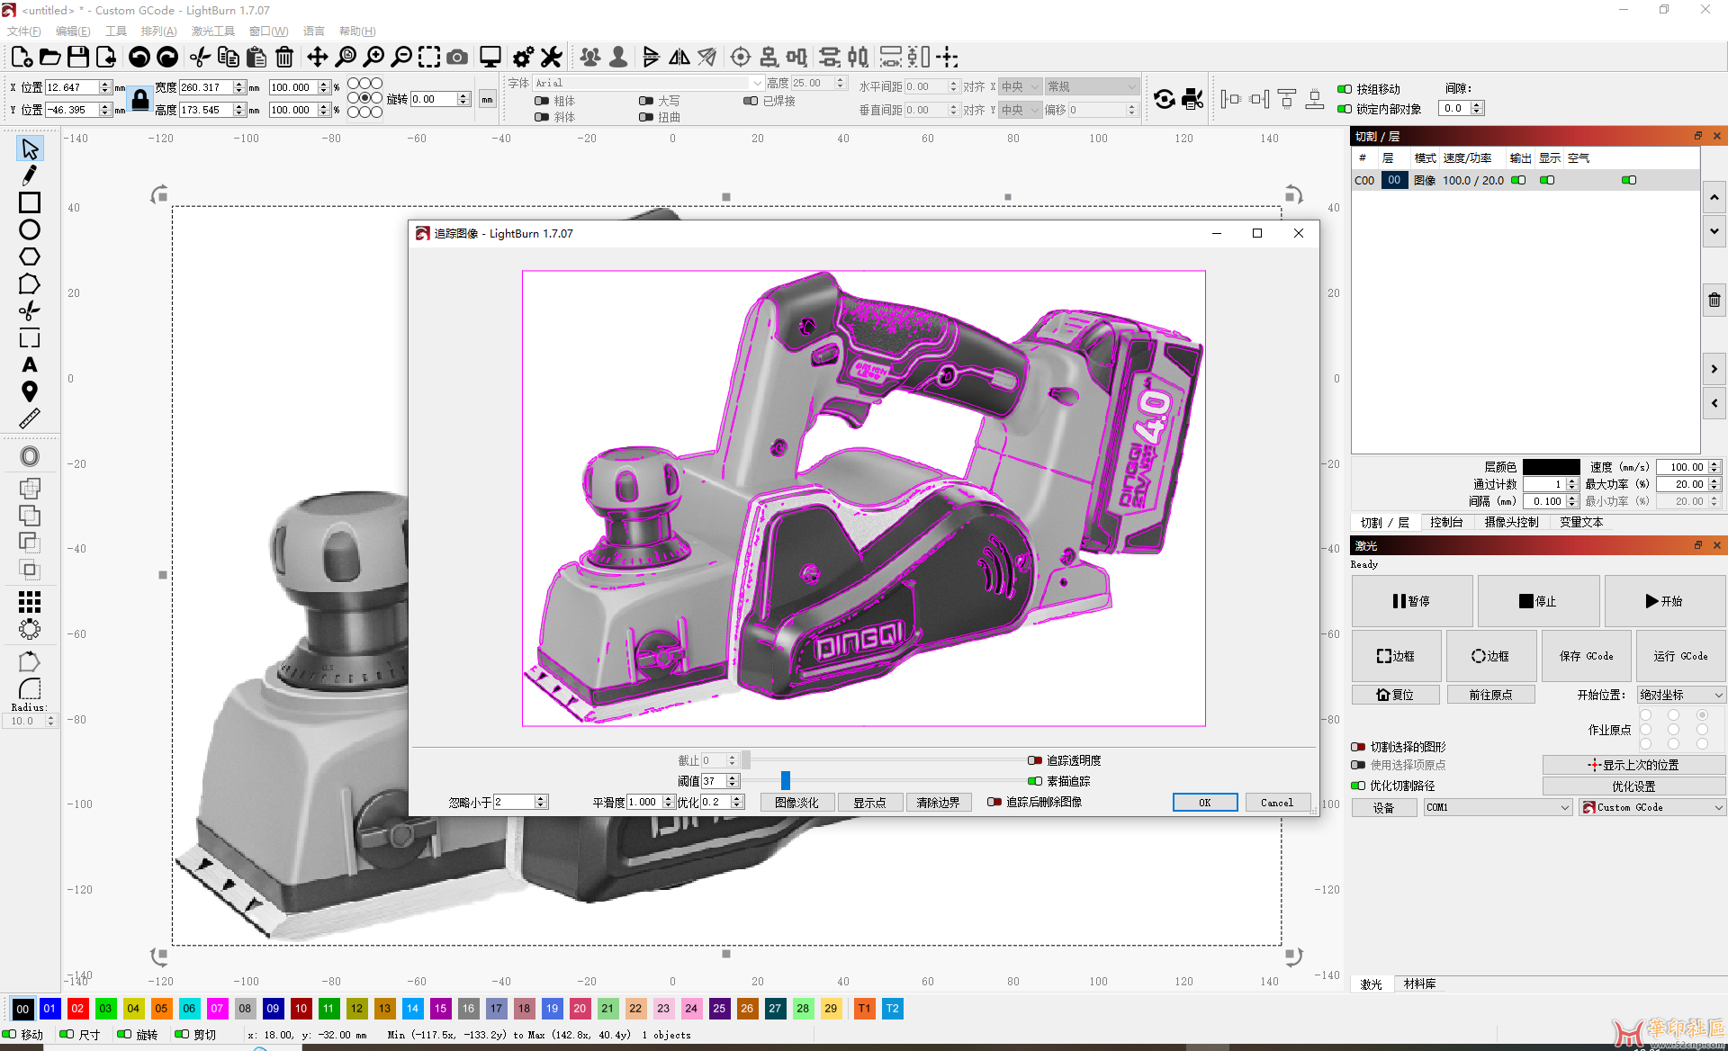Open the Custom GCode device dropdown

click(1652, 807)
